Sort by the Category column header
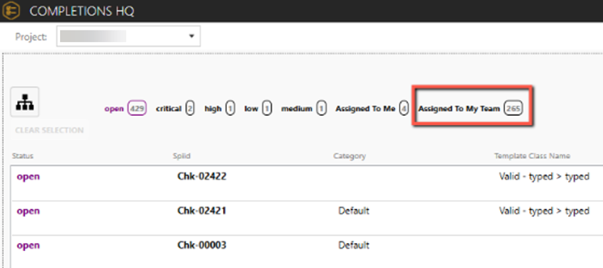Viewport: 603px width, 268px height. click(x=350, y=156)
